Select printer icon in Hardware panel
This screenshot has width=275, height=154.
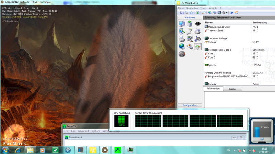coord(182,39)
